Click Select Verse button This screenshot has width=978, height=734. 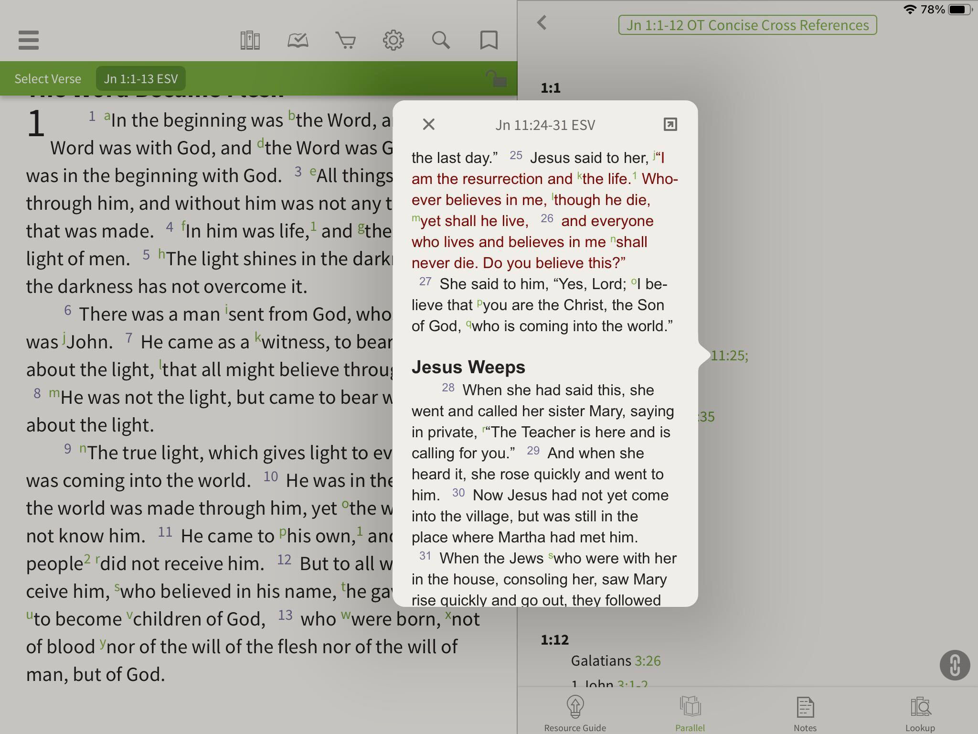pyautogui.click(x=48, y=79)
